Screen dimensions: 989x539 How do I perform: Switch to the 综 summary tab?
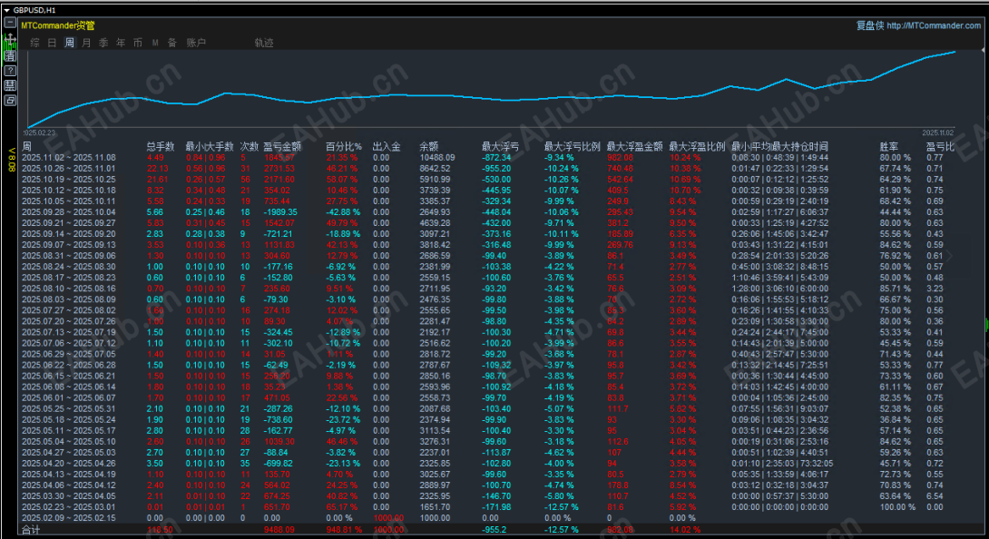coord(34,43)
